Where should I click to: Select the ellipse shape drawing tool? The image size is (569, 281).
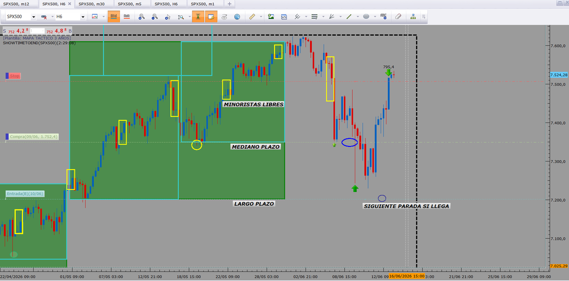pyautogui.click(x=366, y=17)
